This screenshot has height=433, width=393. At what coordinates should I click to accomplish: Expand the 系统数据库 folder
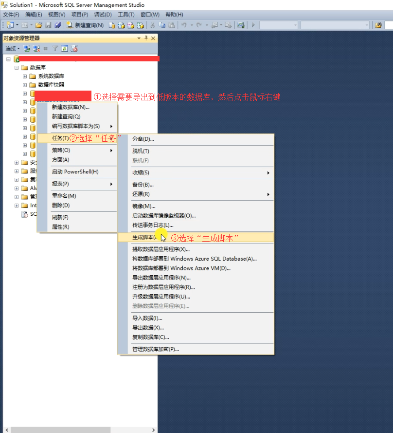[x=25, y=76]
